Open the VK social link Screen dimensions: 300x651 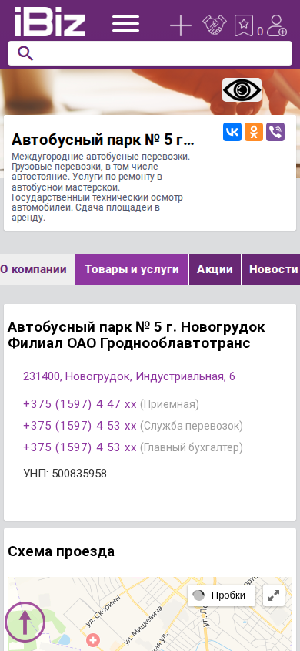pos(232,132)
